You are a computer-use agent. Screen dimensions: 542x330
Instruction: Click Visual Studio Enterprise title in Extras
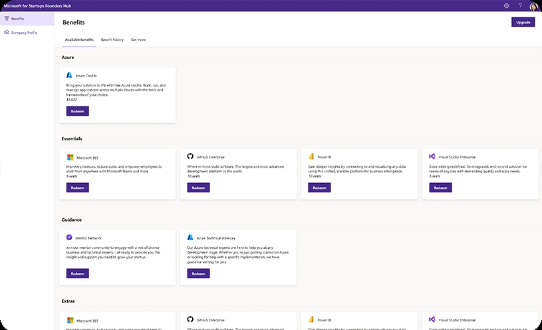tap(457, 320)
